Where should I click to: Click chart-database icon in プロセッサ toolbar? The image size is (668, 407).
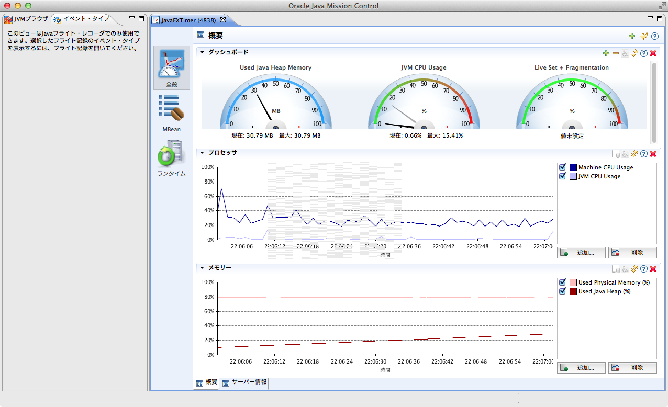pos(616,154)
